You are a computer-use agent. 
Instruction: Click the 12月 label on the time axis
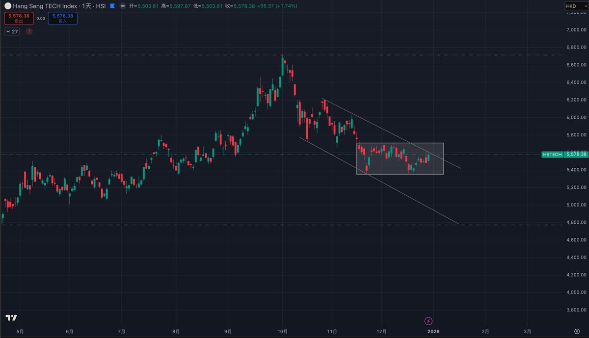click(383, 331)
